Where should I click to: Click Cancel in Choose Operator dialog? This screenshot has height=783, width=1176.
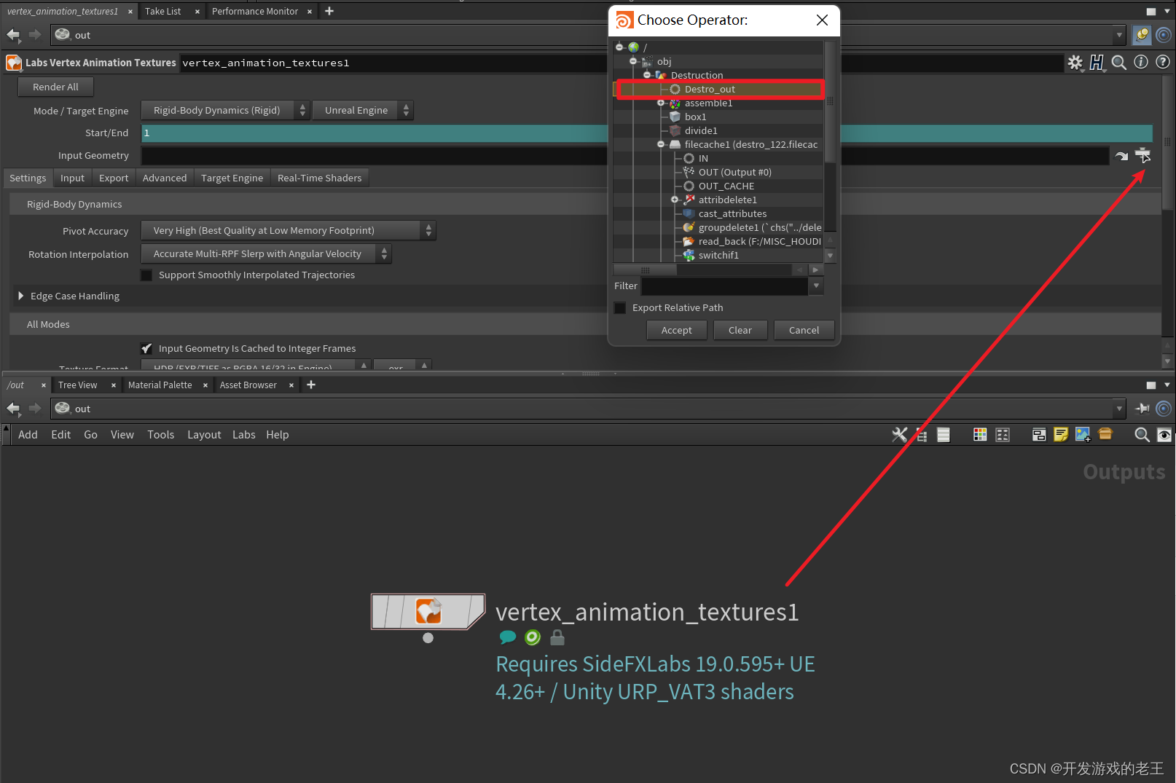point(804,330)
